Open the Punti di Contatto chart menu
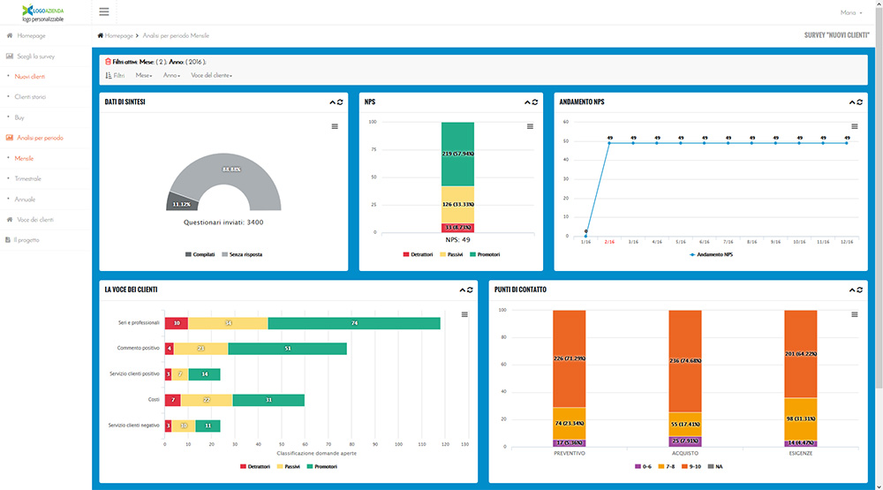 coord(854,314)
